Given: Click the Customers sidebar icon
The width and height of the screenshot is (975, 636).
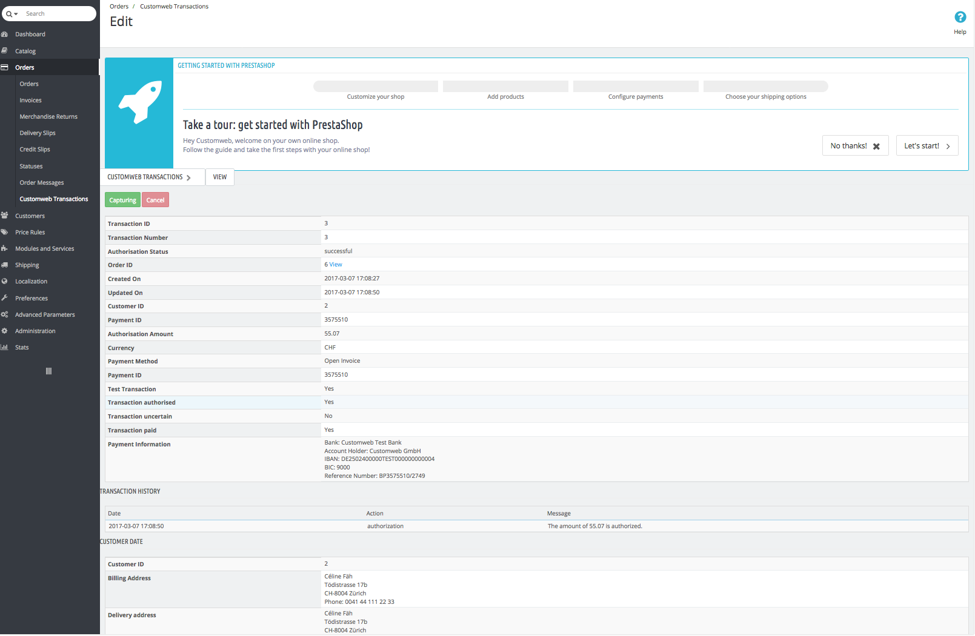Looking at the screenshot, I should pos(5,216).
